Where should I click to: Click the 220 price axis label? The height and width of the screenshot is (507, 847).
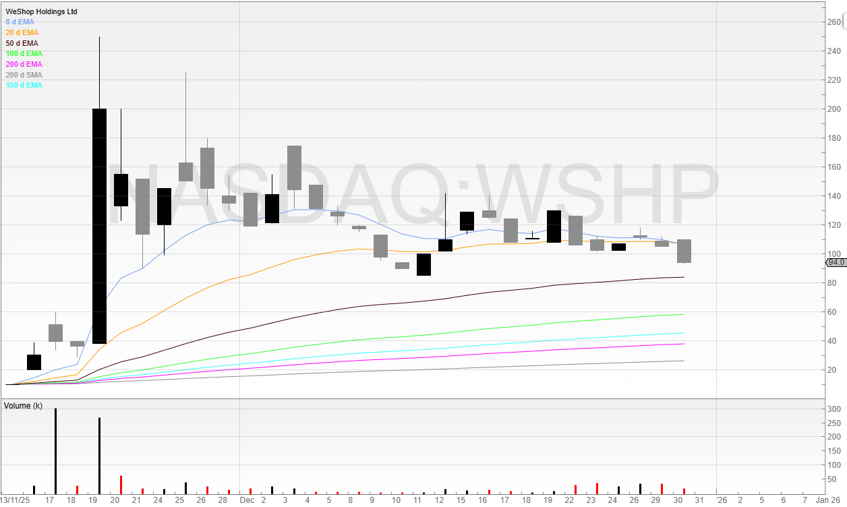coord(834,80)
